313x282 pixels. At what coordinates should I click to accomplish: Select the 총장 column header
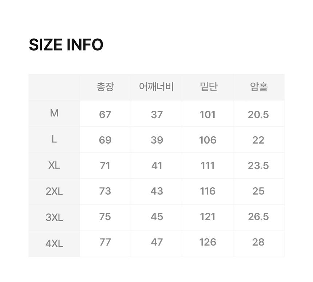pyautogui.click(x=105, y=87)
